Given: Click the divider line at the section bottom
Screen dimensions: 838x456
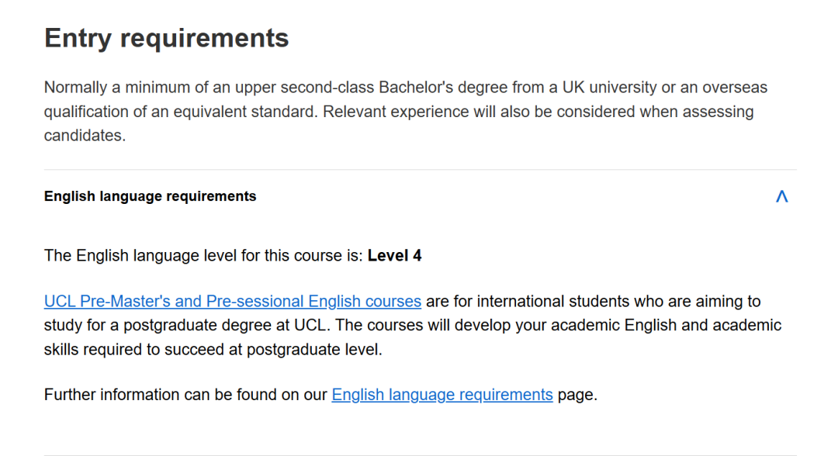Looking at the screenshot, I should [420, 454].
